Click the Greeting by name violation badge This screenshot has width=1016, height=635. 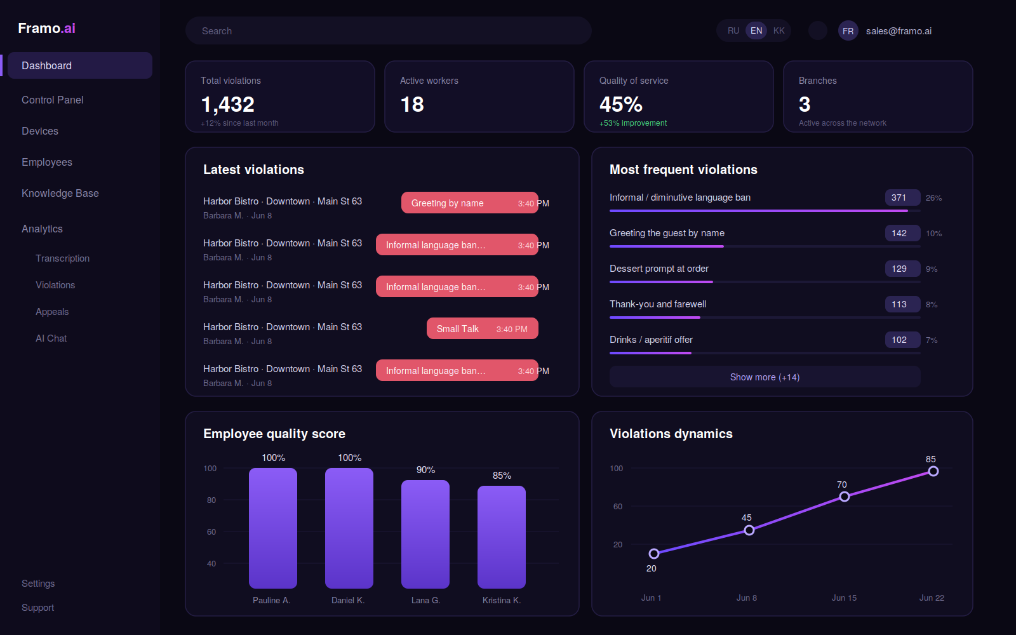(470, 203)
